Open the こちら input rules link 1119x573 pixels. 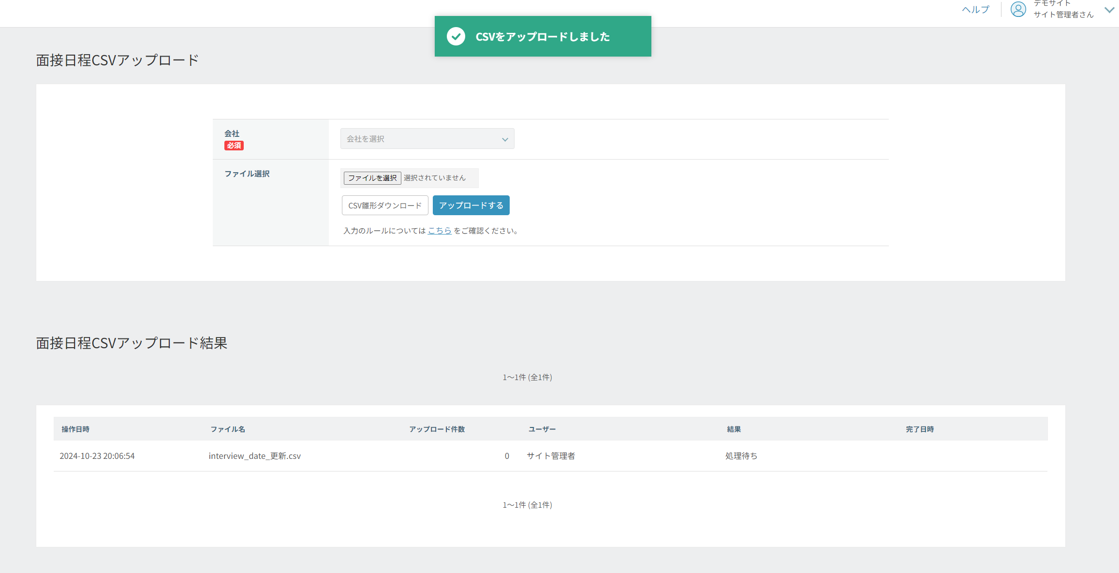tap(439, 231)
